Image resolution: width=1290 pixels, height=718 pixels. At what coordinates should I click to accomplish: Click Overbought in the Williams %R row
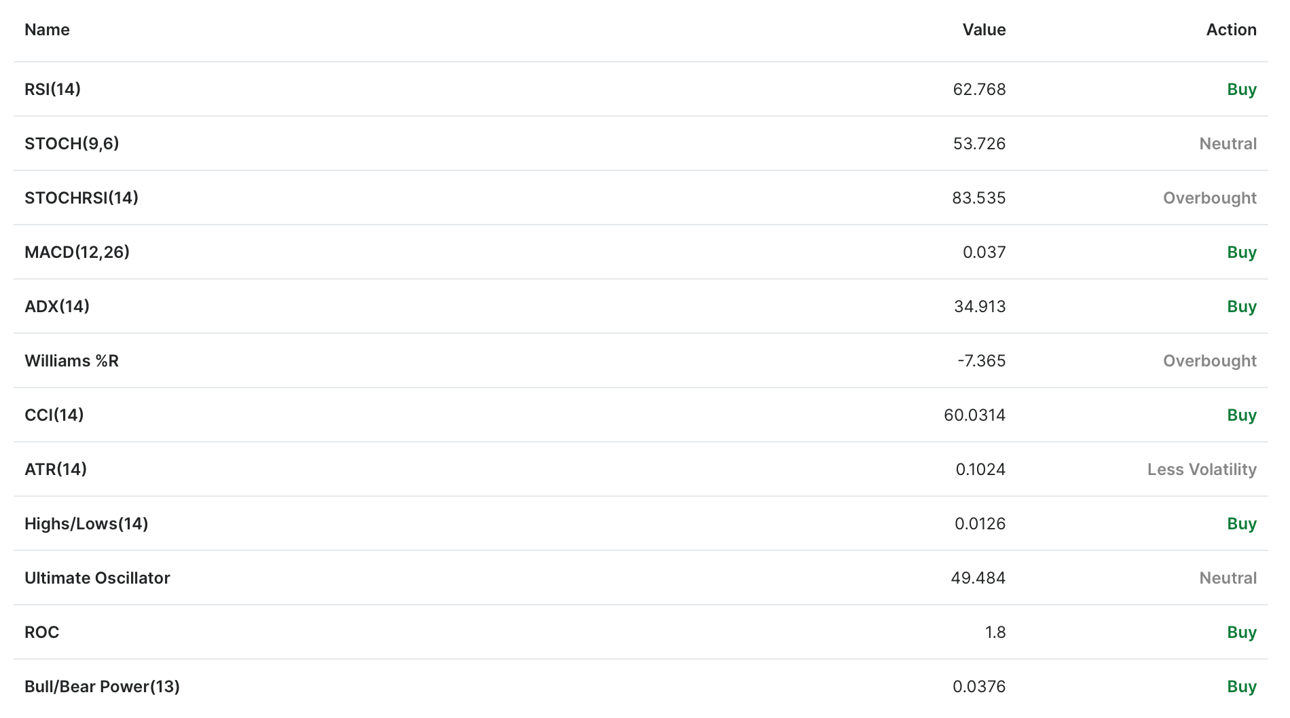(x=1209, y=361)
